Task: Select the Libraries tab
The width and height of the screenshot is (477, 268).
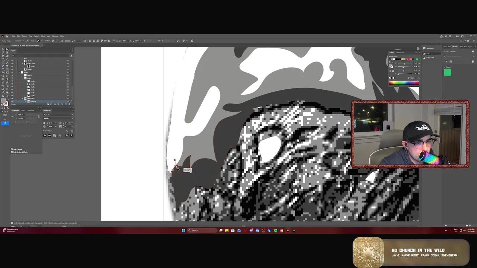Action: [x=455, y=47]
